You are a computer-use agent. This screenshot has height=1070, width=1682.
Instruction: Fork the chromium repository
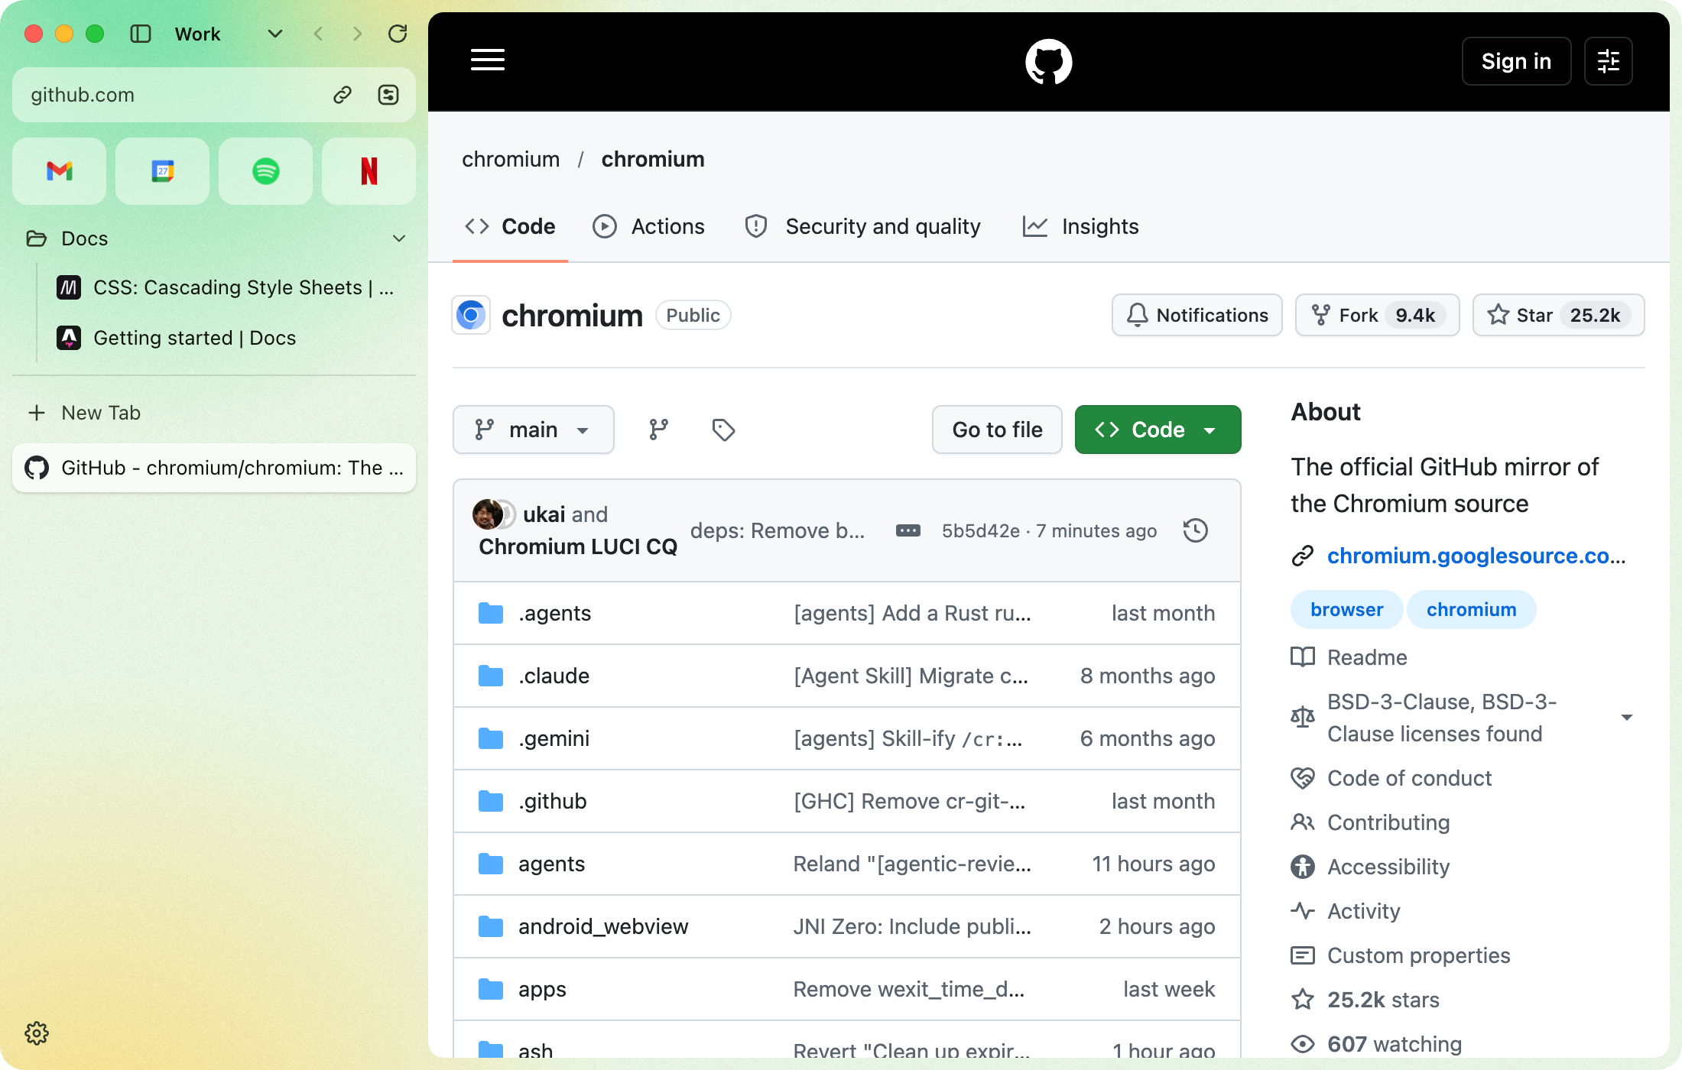(1377, 315)
